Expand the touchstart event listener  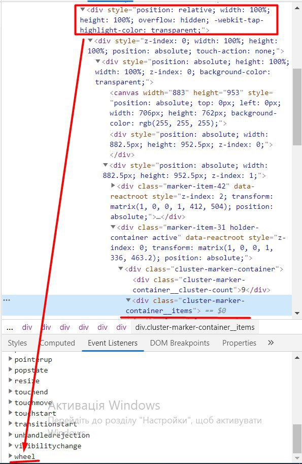pyautogui.click(x=10, y=413)
